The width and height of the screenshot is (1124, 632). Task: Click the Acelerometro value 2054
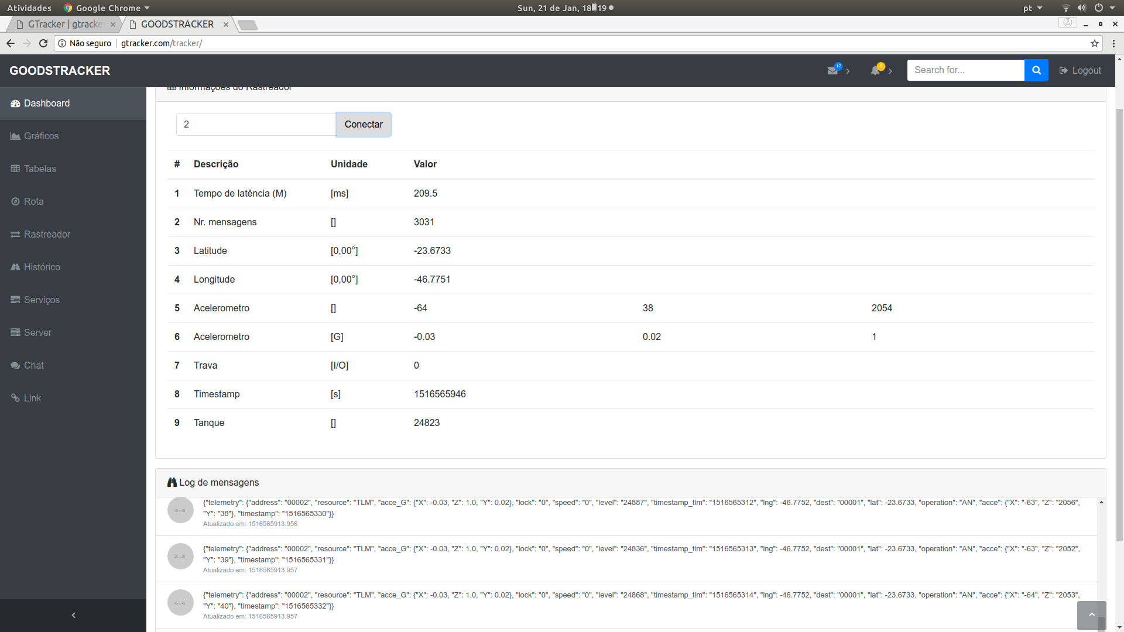click(x=882, y=308)
